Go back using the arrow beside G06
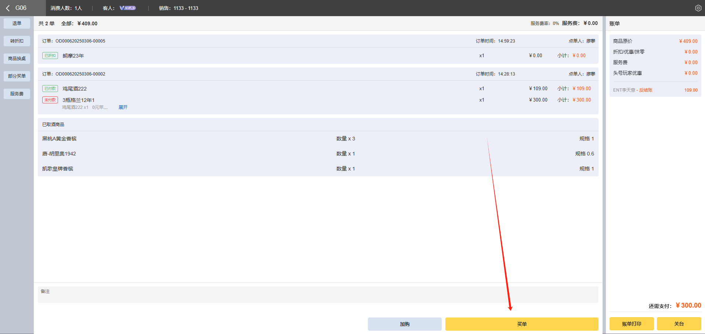Screen dimensions: 705x334 coord(8,8)
